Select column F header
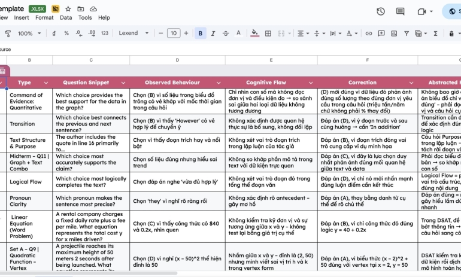 [x=368, y=60]
